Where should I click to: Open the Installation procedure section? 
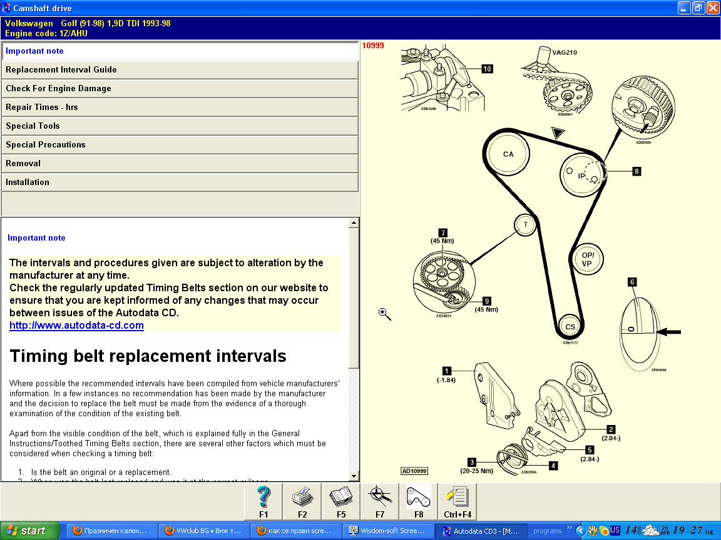click(180, 182)
